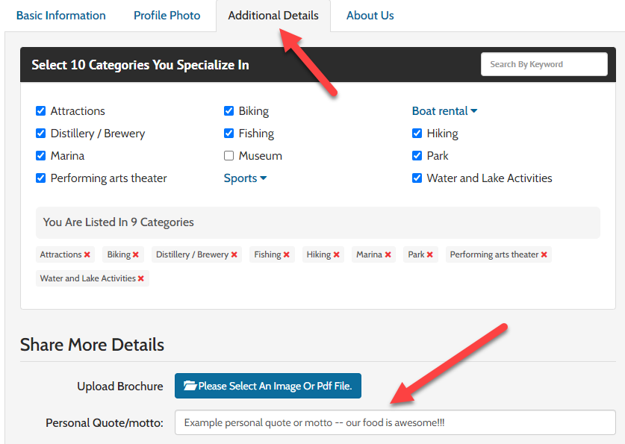Remove the Biking tag with its red X
Screen dimensions: 625x444
136,255
